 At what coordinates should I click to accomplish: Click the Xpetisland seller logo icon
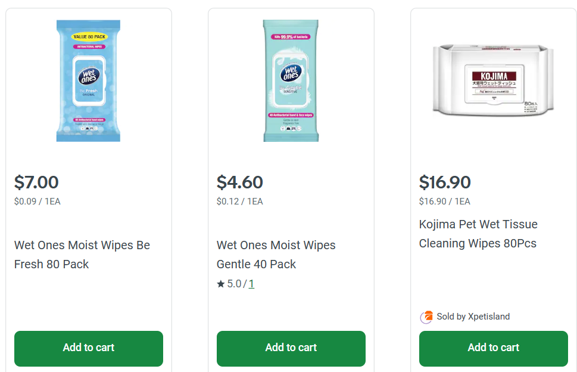(426, 317)
